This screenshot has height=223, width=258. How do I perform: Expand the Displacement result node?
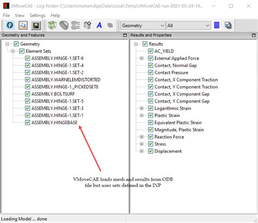[142, 151]
